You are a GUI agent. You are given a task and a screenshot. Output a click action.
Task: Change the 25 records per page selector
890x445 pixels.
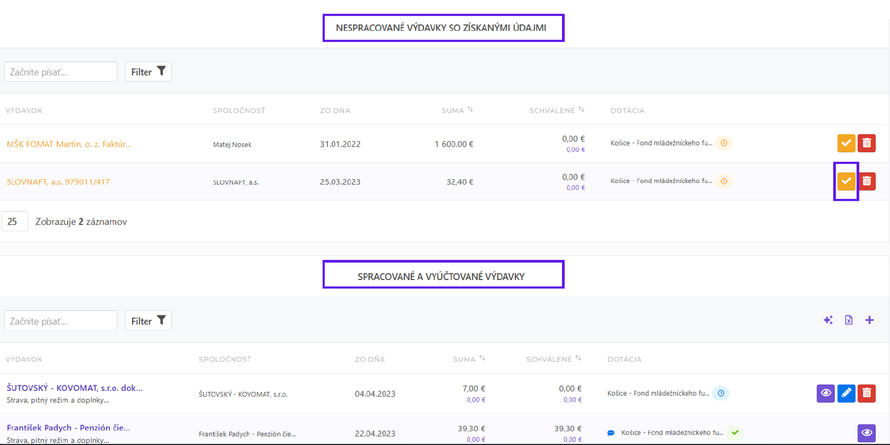[x=15, y=221]
